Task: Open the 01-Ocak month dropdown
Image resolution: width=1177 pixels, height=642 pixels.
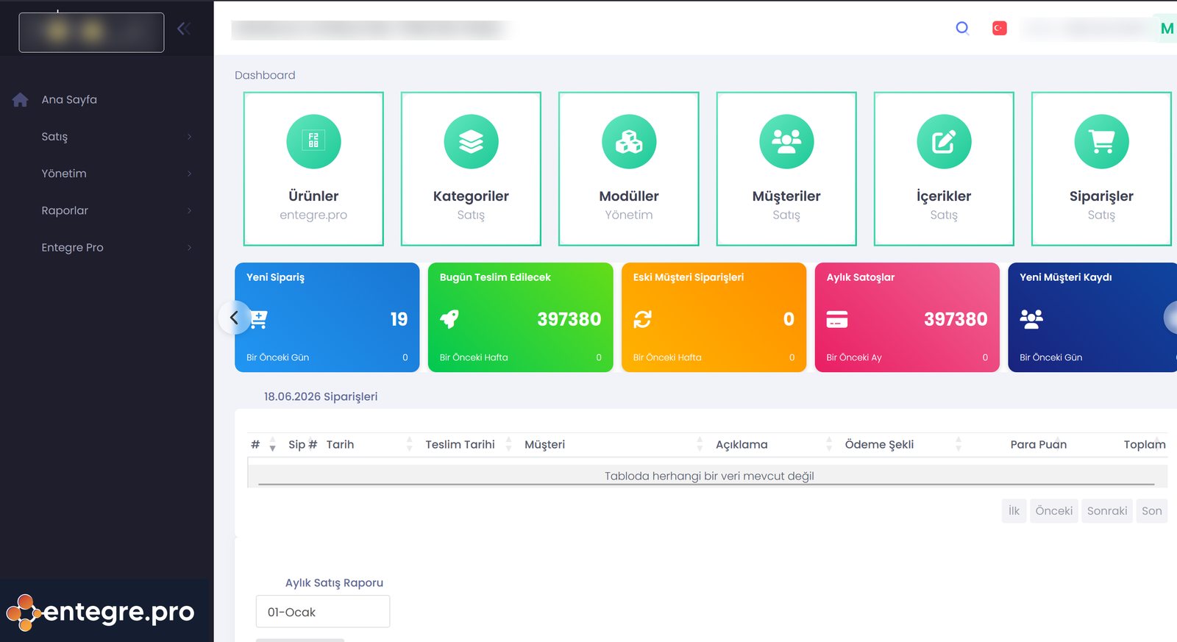Action: (x=323, y=612)
